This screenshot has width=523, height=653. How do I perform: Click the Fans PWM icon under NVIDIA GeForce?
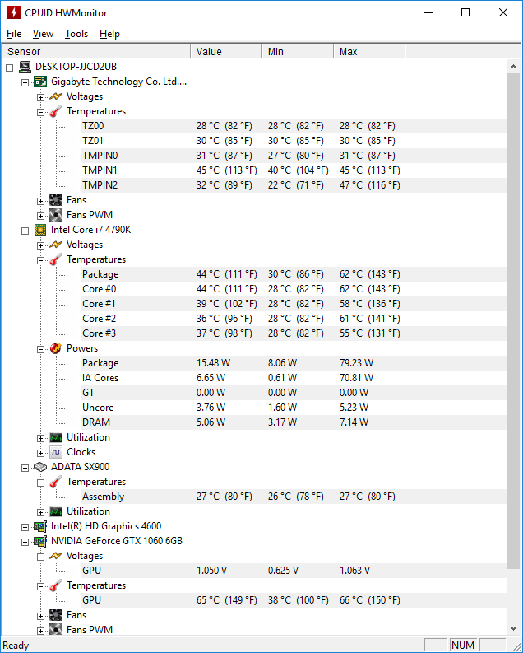(x=56, y=630)
